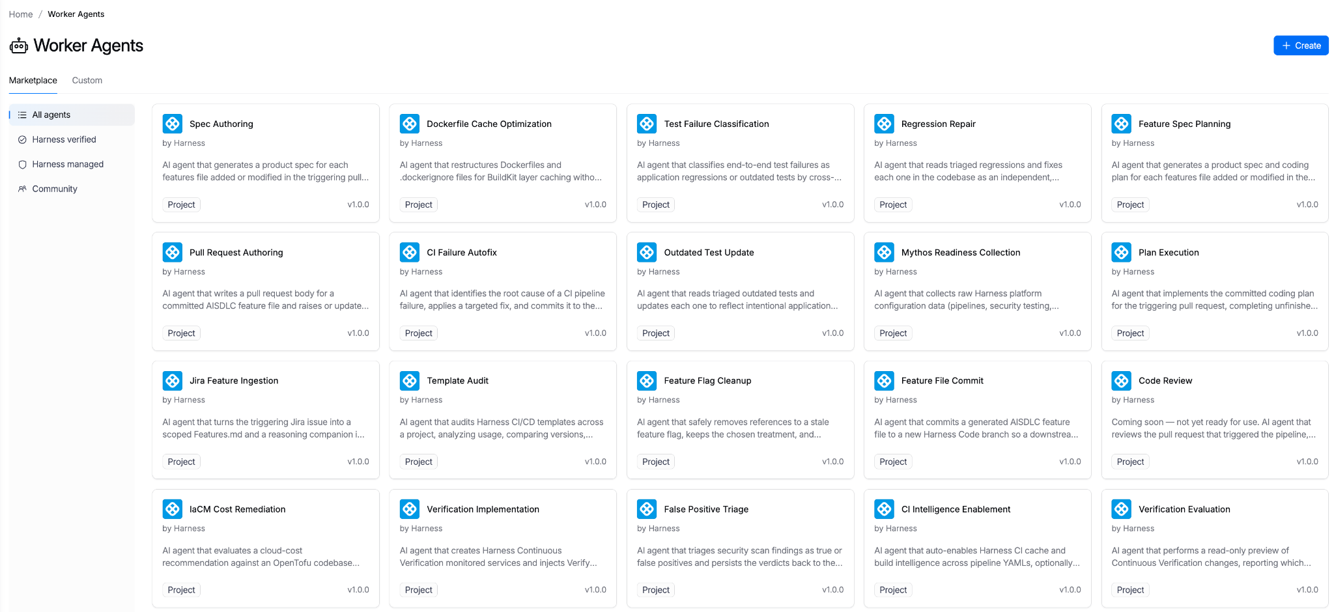Image resolution: width=1334 pixels, height=612 pixels.
Task: Click the Test Failure Classification agent icon
Action: [x=647, y=124]
